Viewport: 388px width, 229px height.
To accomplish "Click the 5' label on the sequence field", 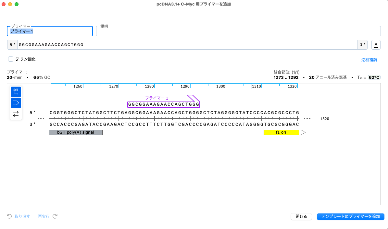I will coord(12,45).
